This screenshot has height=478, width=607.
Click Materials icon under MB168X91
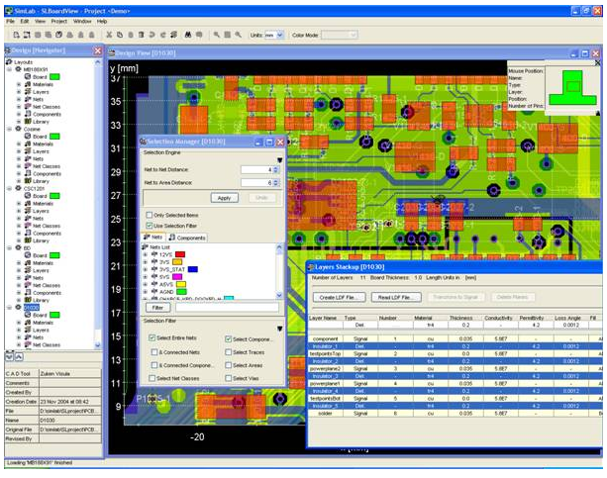pos(28,84)
